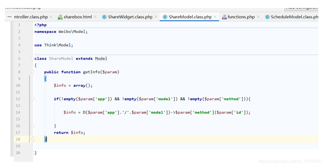
Task: Click 'Think\Model' in the use statement
Action: (57, 45)
